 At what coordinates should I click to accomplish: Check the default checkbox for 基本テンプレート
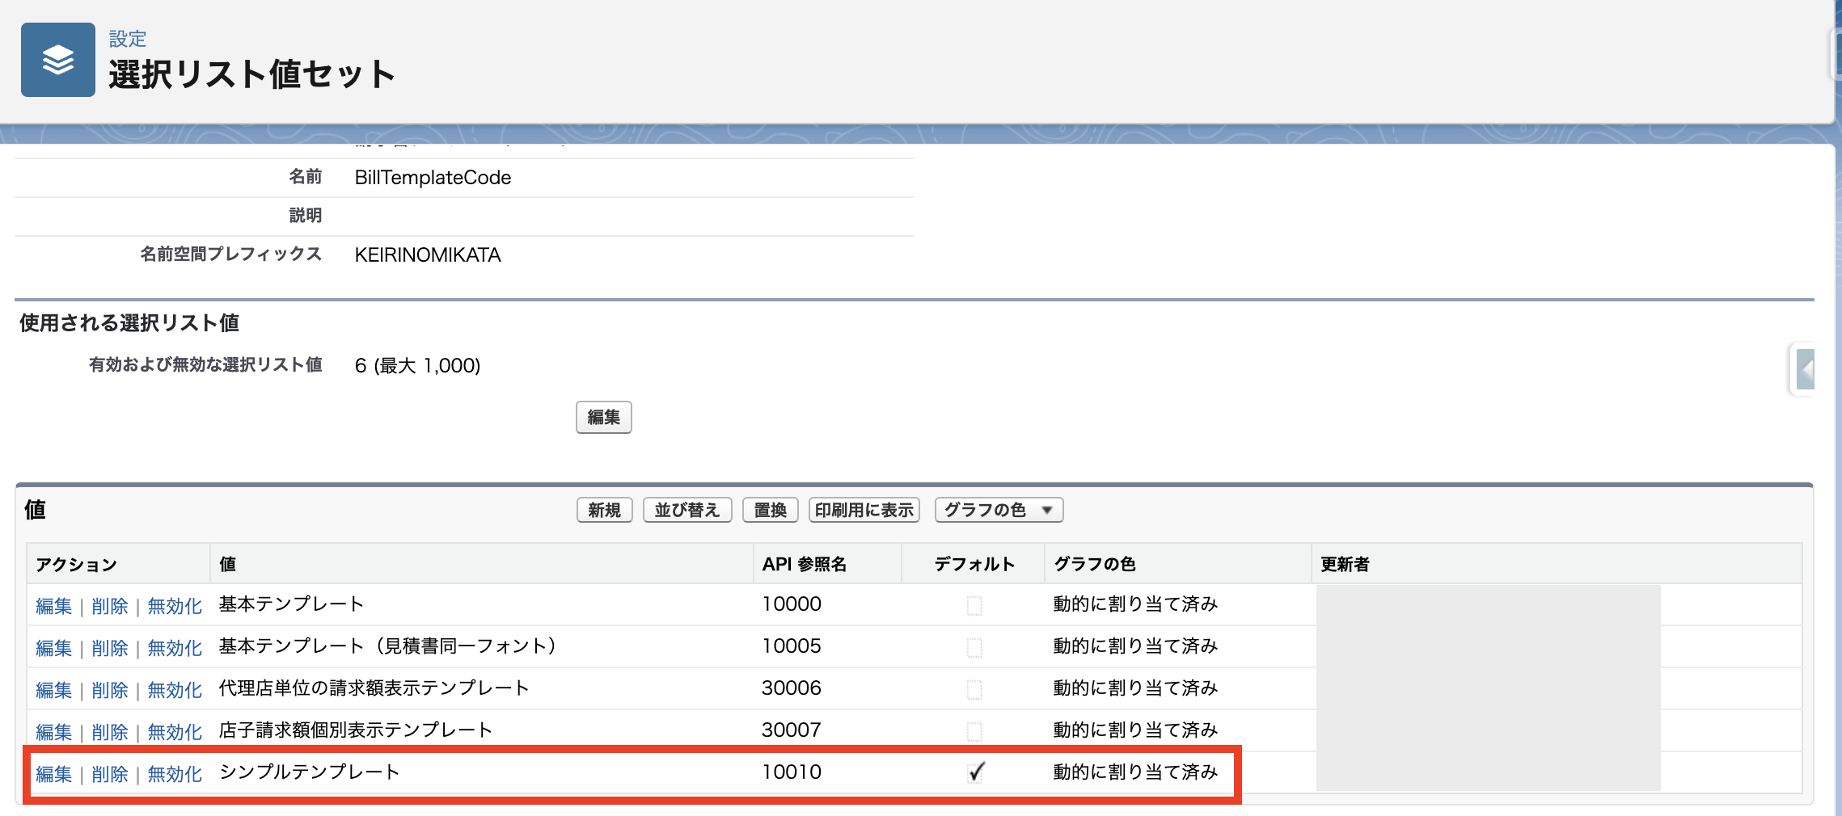click(x=974, y=604)
